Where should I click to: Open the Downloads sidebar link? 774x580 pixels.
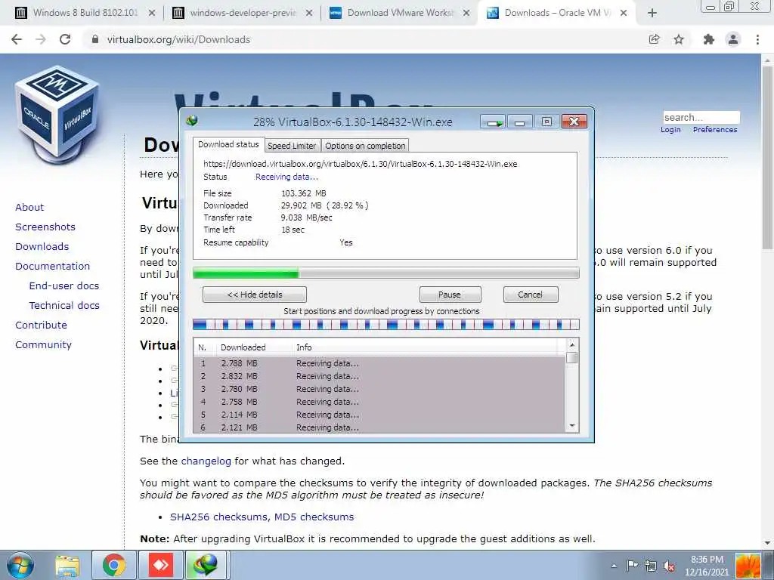coord(42,247)
